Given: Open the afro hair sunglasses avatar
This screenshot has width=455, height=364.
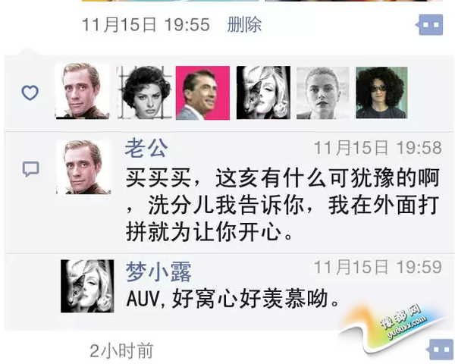Looking at the screenshot, I should 382,93.
